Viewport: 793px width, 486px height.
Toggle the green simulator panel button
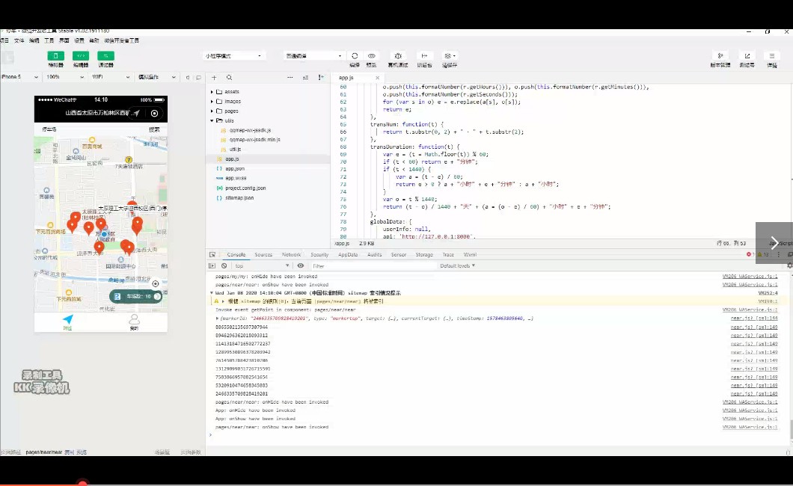coord(55,56)
